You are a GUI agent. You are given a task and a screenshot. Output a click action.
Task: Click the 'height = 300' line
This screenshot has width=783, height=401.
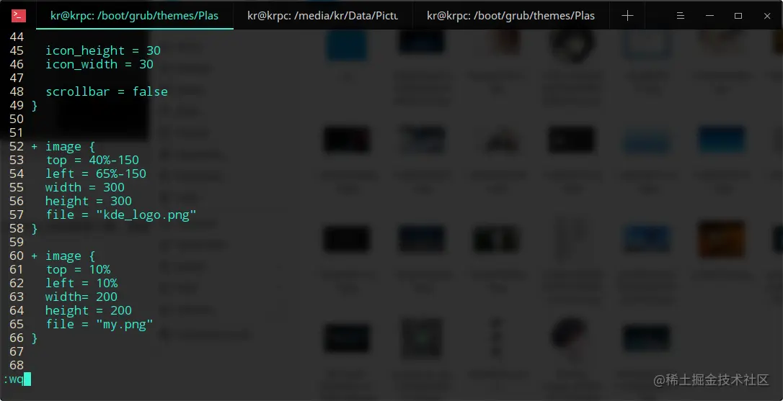[x=89, y=201]
